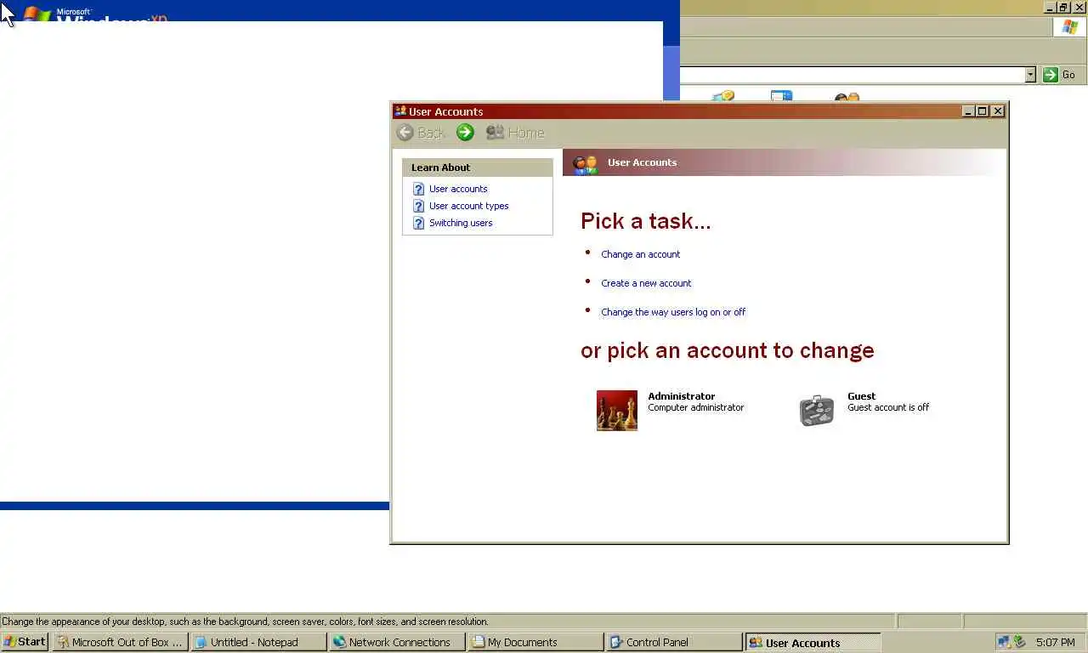The image size is (1088, 653).
Task: Click the Guest account name
Action: [x=861, y=396]
